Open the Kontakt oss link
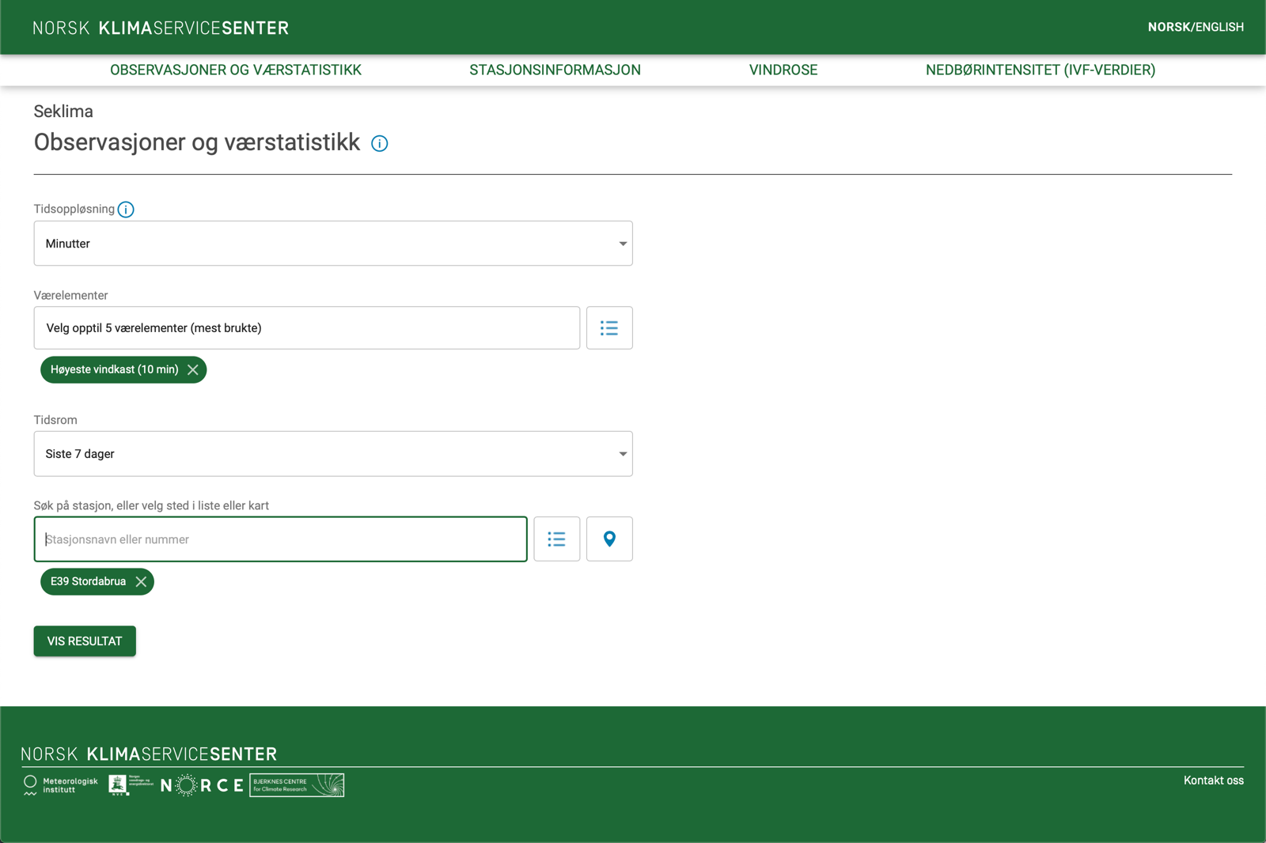The width and height of the screenshot is (1266, 843). click(1213, 781)
